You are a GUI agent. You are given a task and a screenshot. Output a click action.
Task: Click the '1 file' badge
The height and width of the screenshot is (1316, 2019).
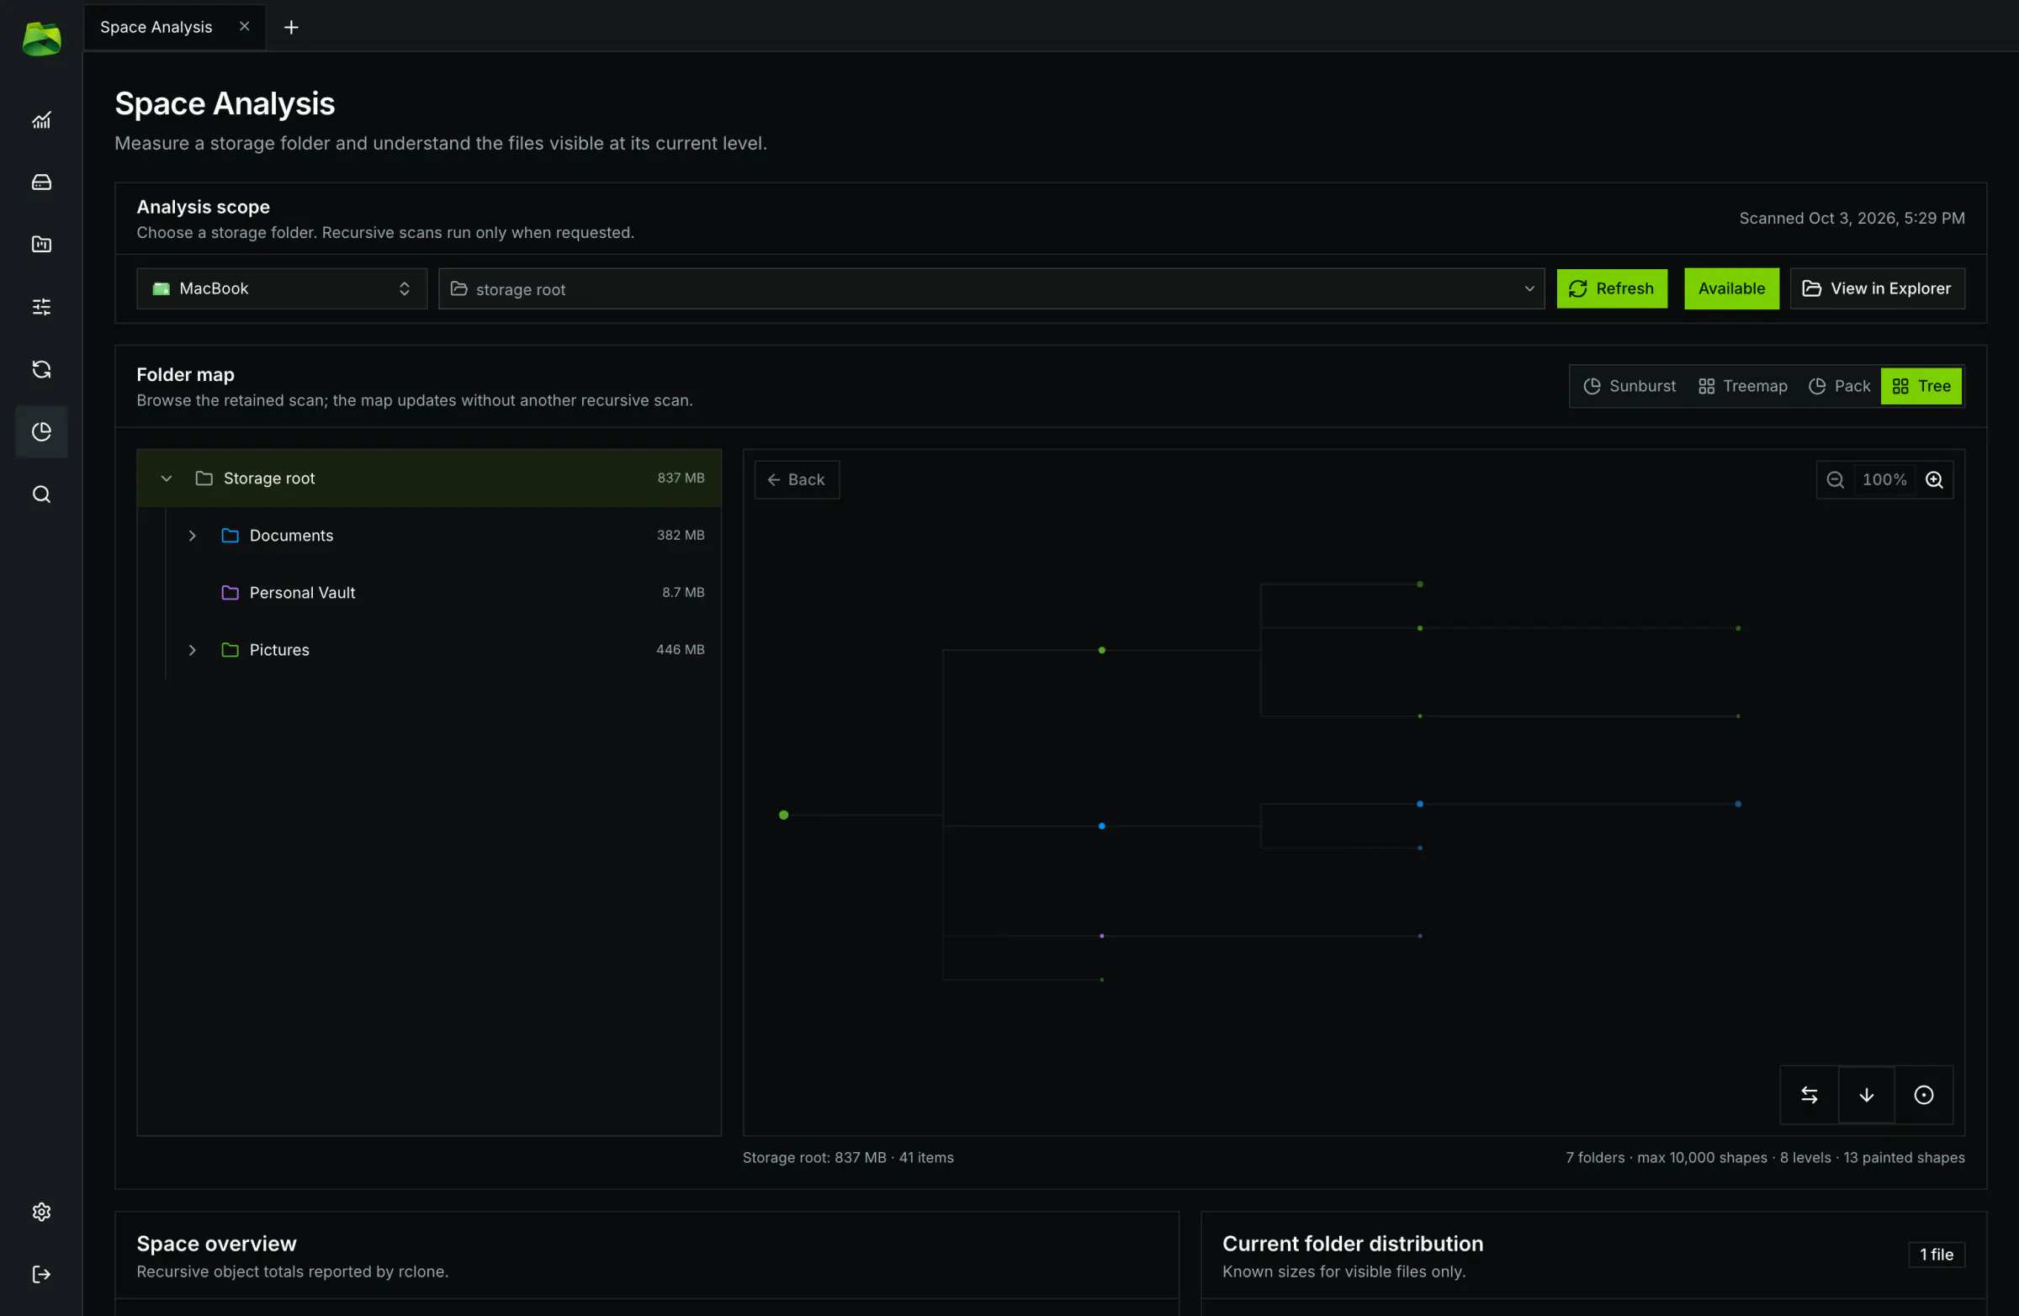tap(1937, 1255)
